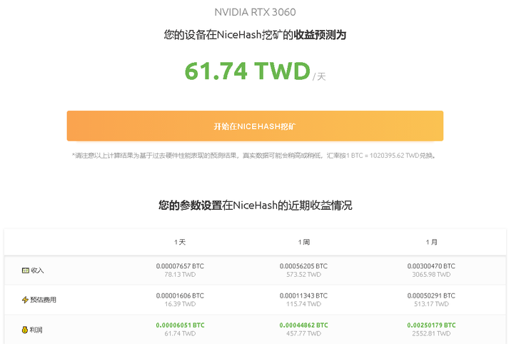This screenshot has width=514, height=344.
Task: Click the income icon beside 收入
Action: coord(25,270)
